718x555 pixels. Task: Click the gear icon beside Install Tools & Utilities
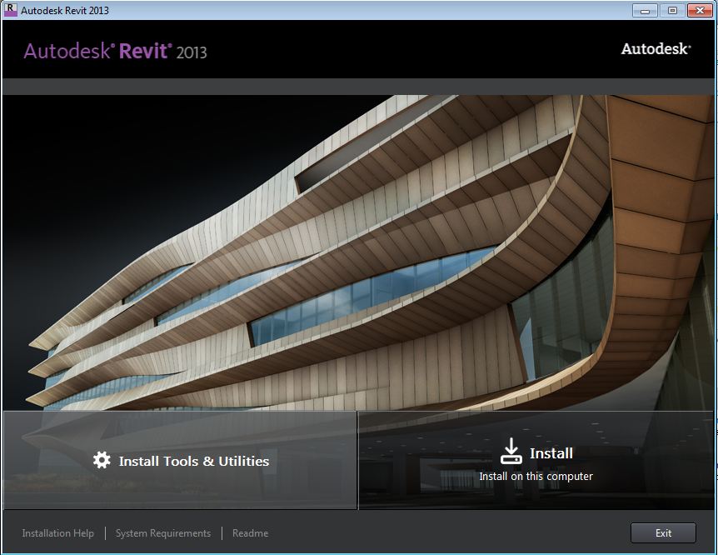coord(102,460)
